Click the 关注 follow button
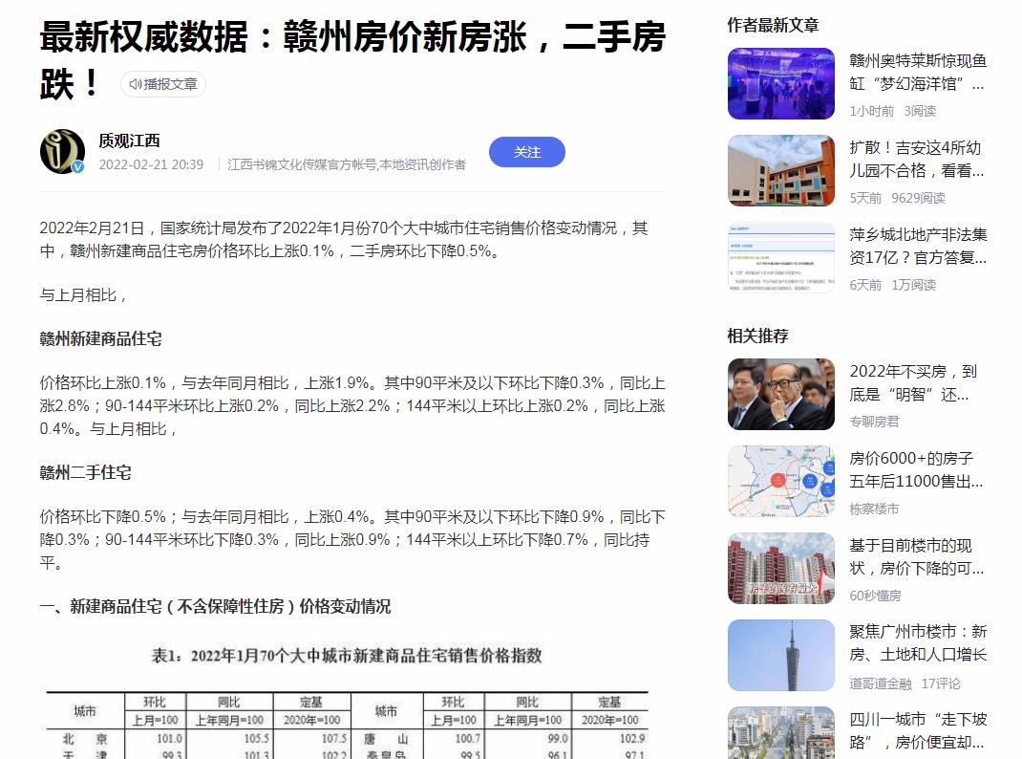 526,152
